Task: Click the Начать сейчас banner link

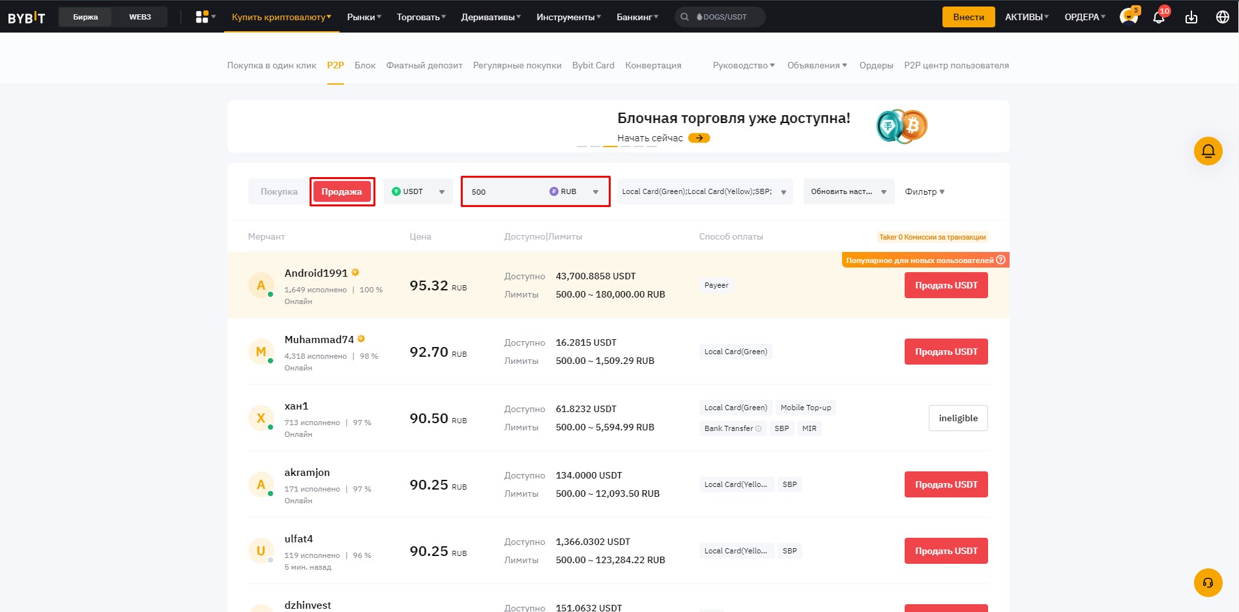Action: [x=650, y=138]
